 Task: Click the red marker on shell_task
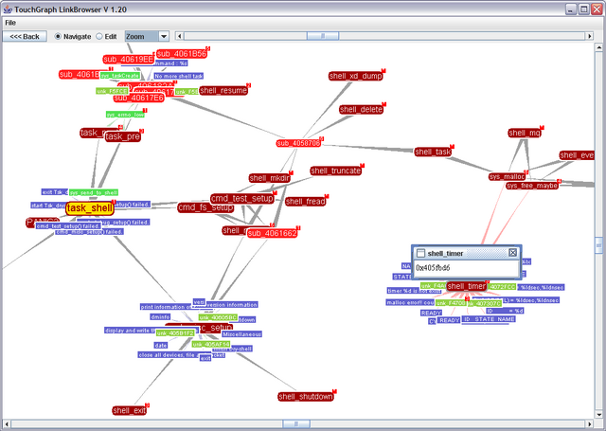453,147
